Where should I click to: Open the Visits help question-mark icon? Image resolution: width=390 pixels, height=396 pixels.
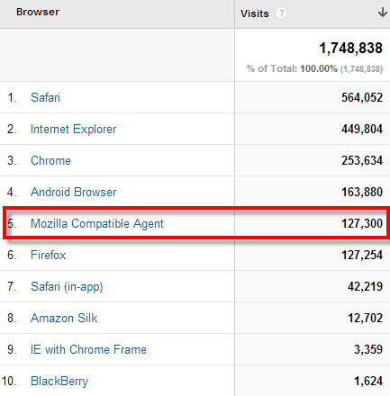(281, 13)
